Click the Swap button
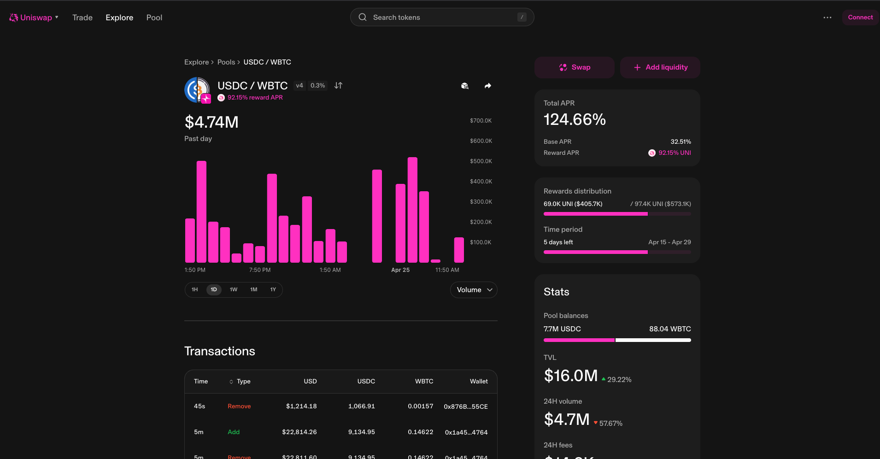Screen dimensions: 880x459 (x=574, y=67)
